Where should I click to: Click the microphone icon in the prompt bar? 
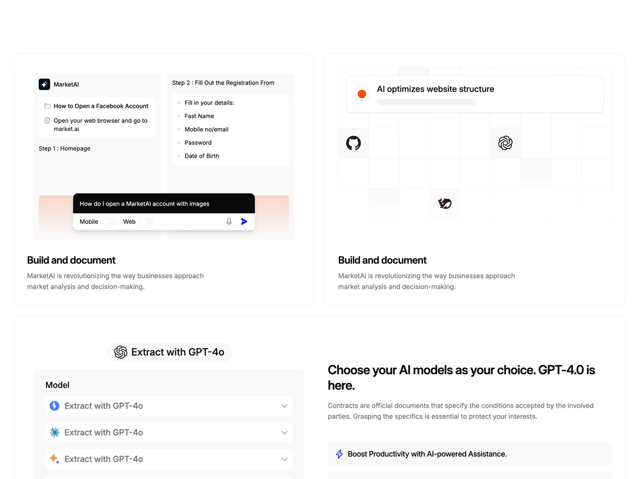click(x=229, y=221)
